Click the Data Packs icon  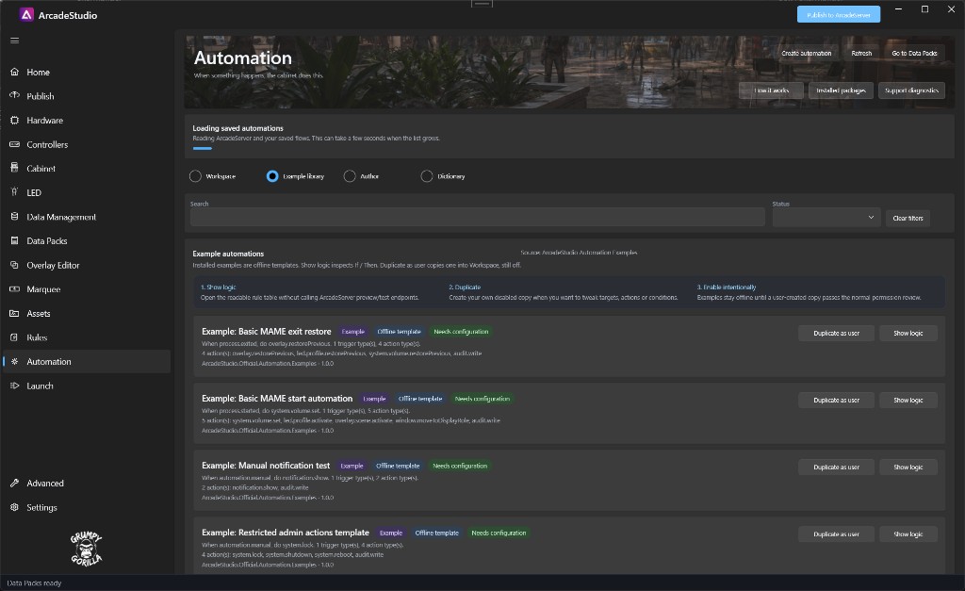coord(15,240)
